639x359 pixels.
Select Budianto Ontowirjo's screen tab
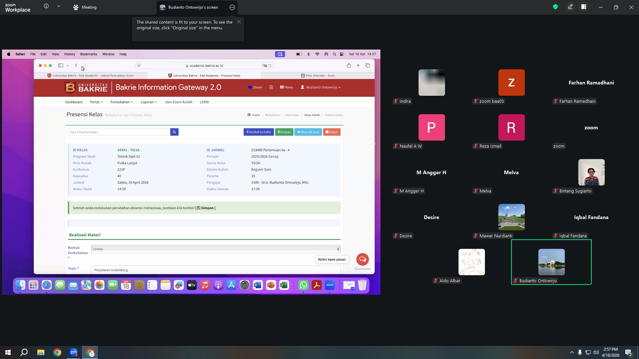tap(193, 7)
